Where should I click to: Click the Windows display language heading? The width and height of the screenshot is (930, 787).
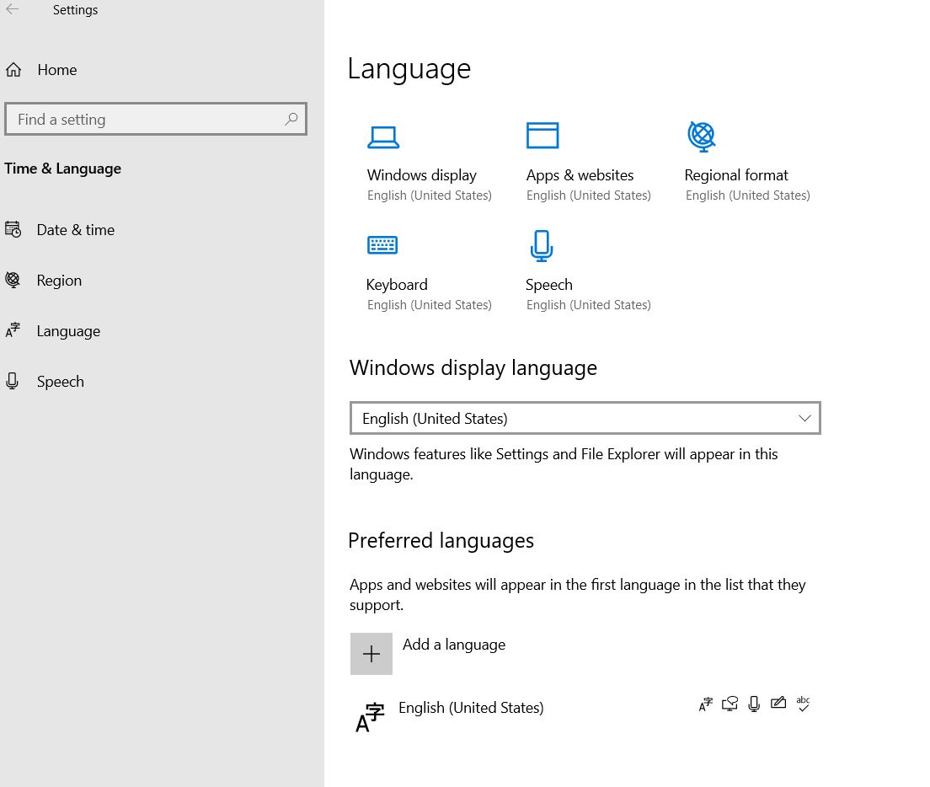point(473,368)
